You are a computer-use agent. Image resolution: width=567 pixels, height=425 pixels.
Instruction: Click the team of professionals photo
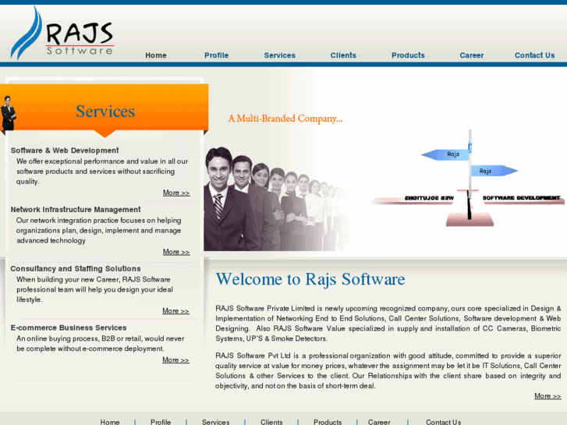[x=275, y=199]
